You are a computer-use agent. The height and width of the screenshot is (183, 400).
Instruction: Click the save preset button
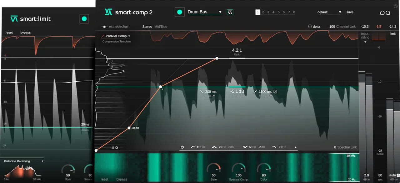pos(350,12)
